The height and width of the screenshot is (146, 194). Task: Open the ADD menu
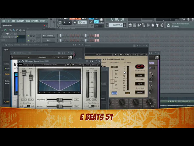[13, 21]
